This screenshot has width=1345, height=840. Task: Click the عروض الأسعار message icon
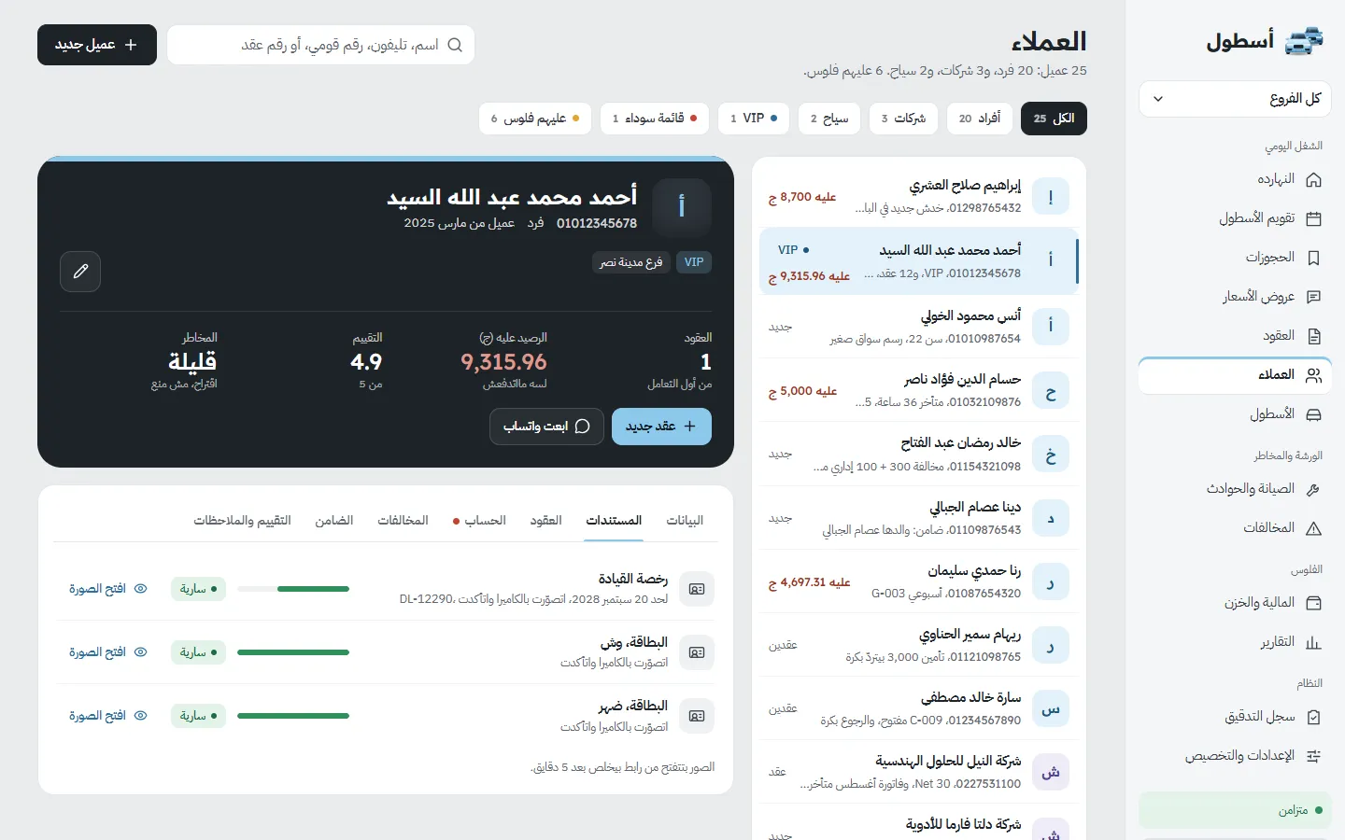1313,297
